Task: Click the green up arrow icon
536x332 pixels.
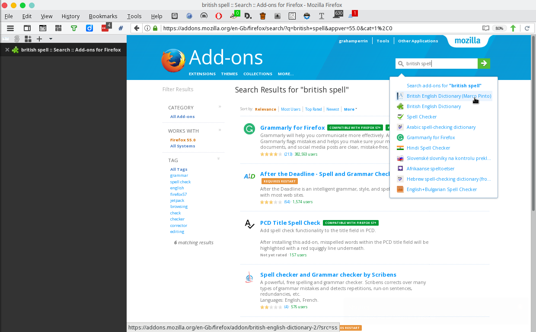Action: (x=513, y=28)
